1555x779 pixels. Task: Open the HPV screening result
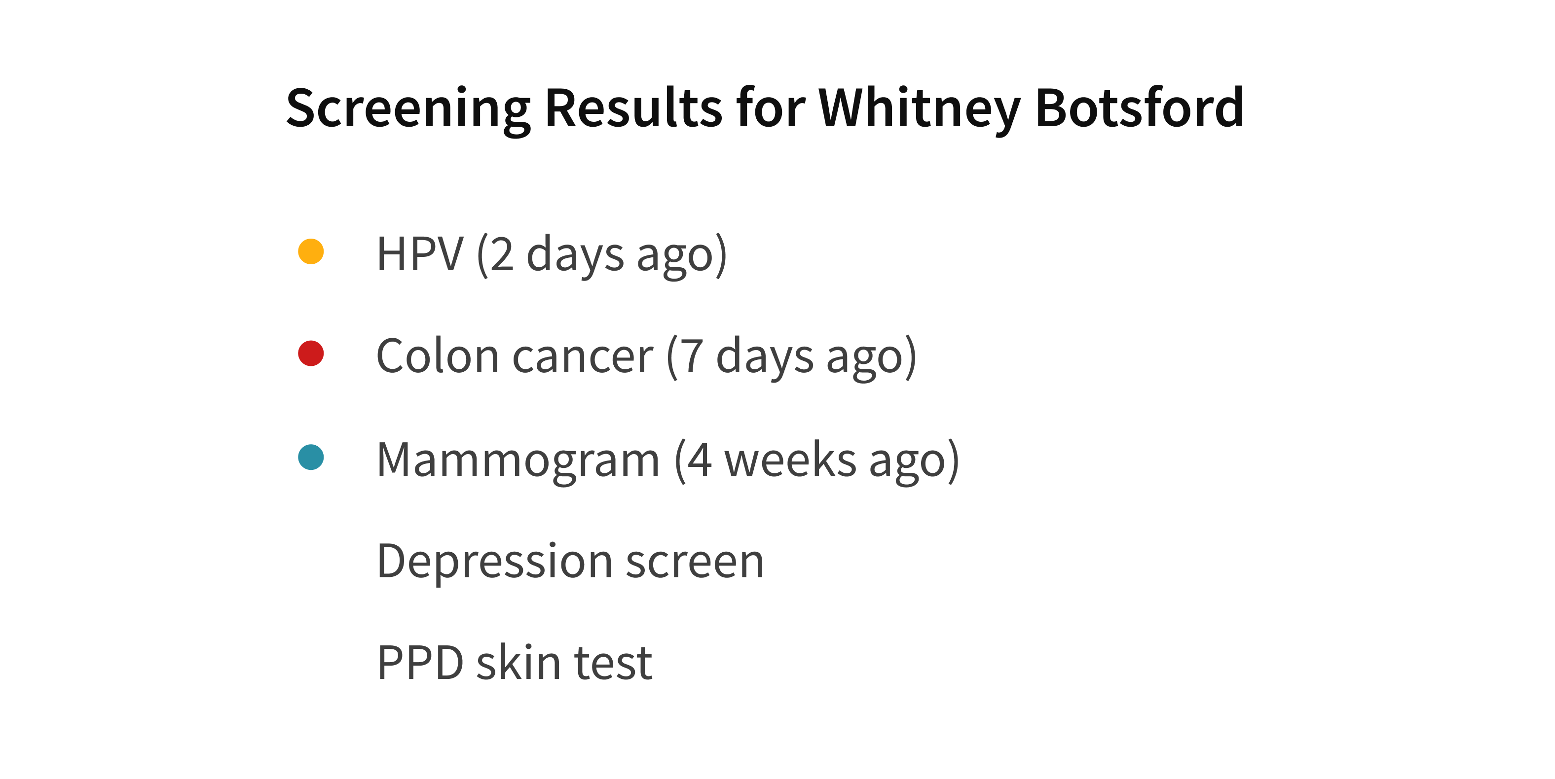(x=552, y=254)
